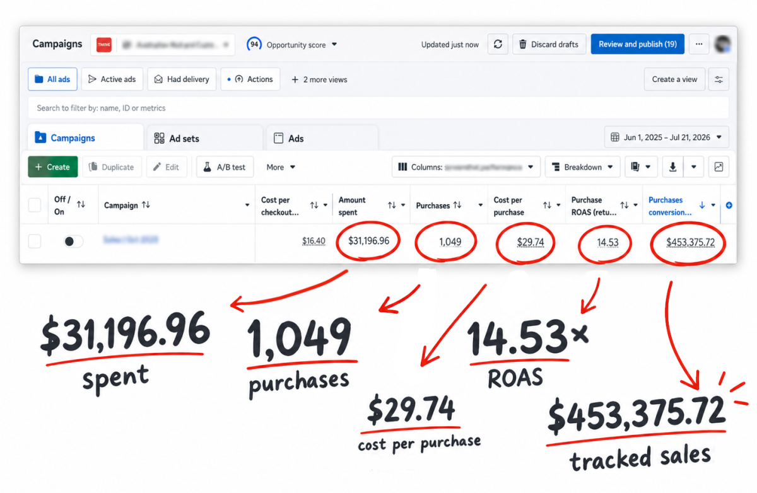Viewport: 757px width, 493px height.
Task: Click the red account logo icon
Action: pyautogui.click(x=104, y=44)
